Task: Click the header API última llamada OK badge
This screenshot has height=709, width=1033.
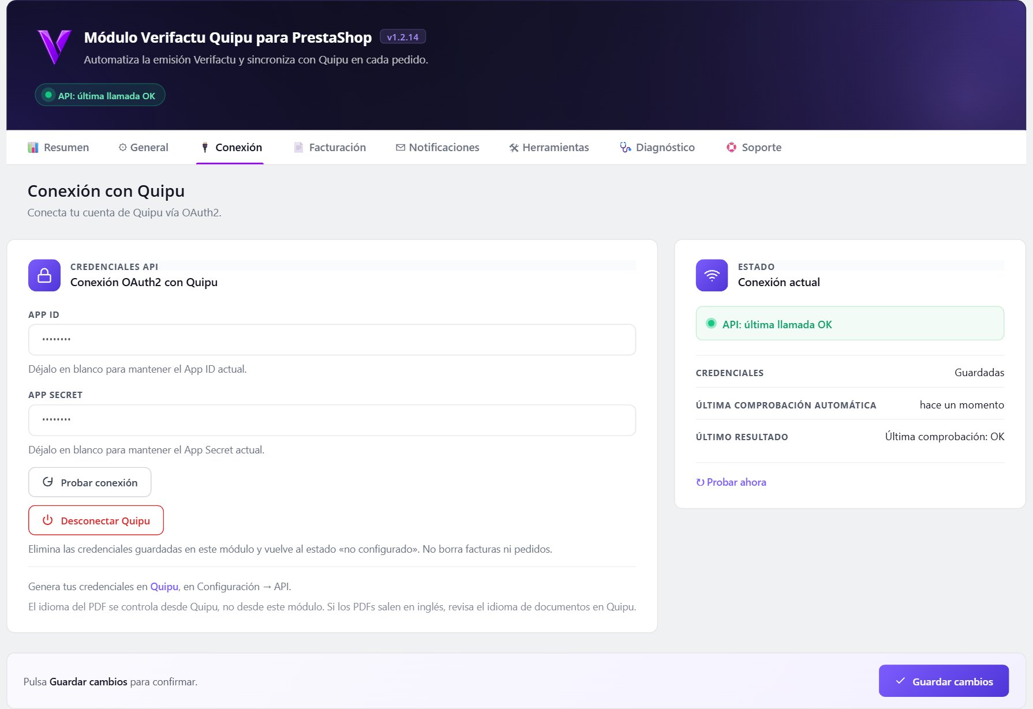Action: click(x=100, y=95)
